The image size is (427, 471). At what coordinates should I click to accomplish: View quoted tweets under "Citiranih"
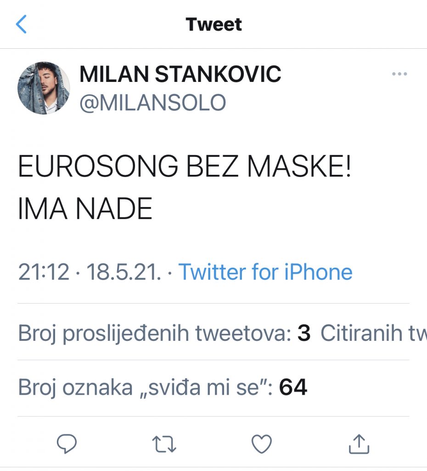[x=373, y=333]
